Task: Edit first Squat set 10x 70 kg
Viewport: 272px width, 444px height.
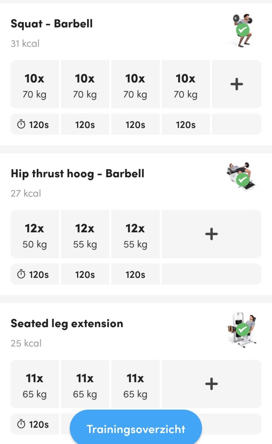Action: tap(34, 84)
